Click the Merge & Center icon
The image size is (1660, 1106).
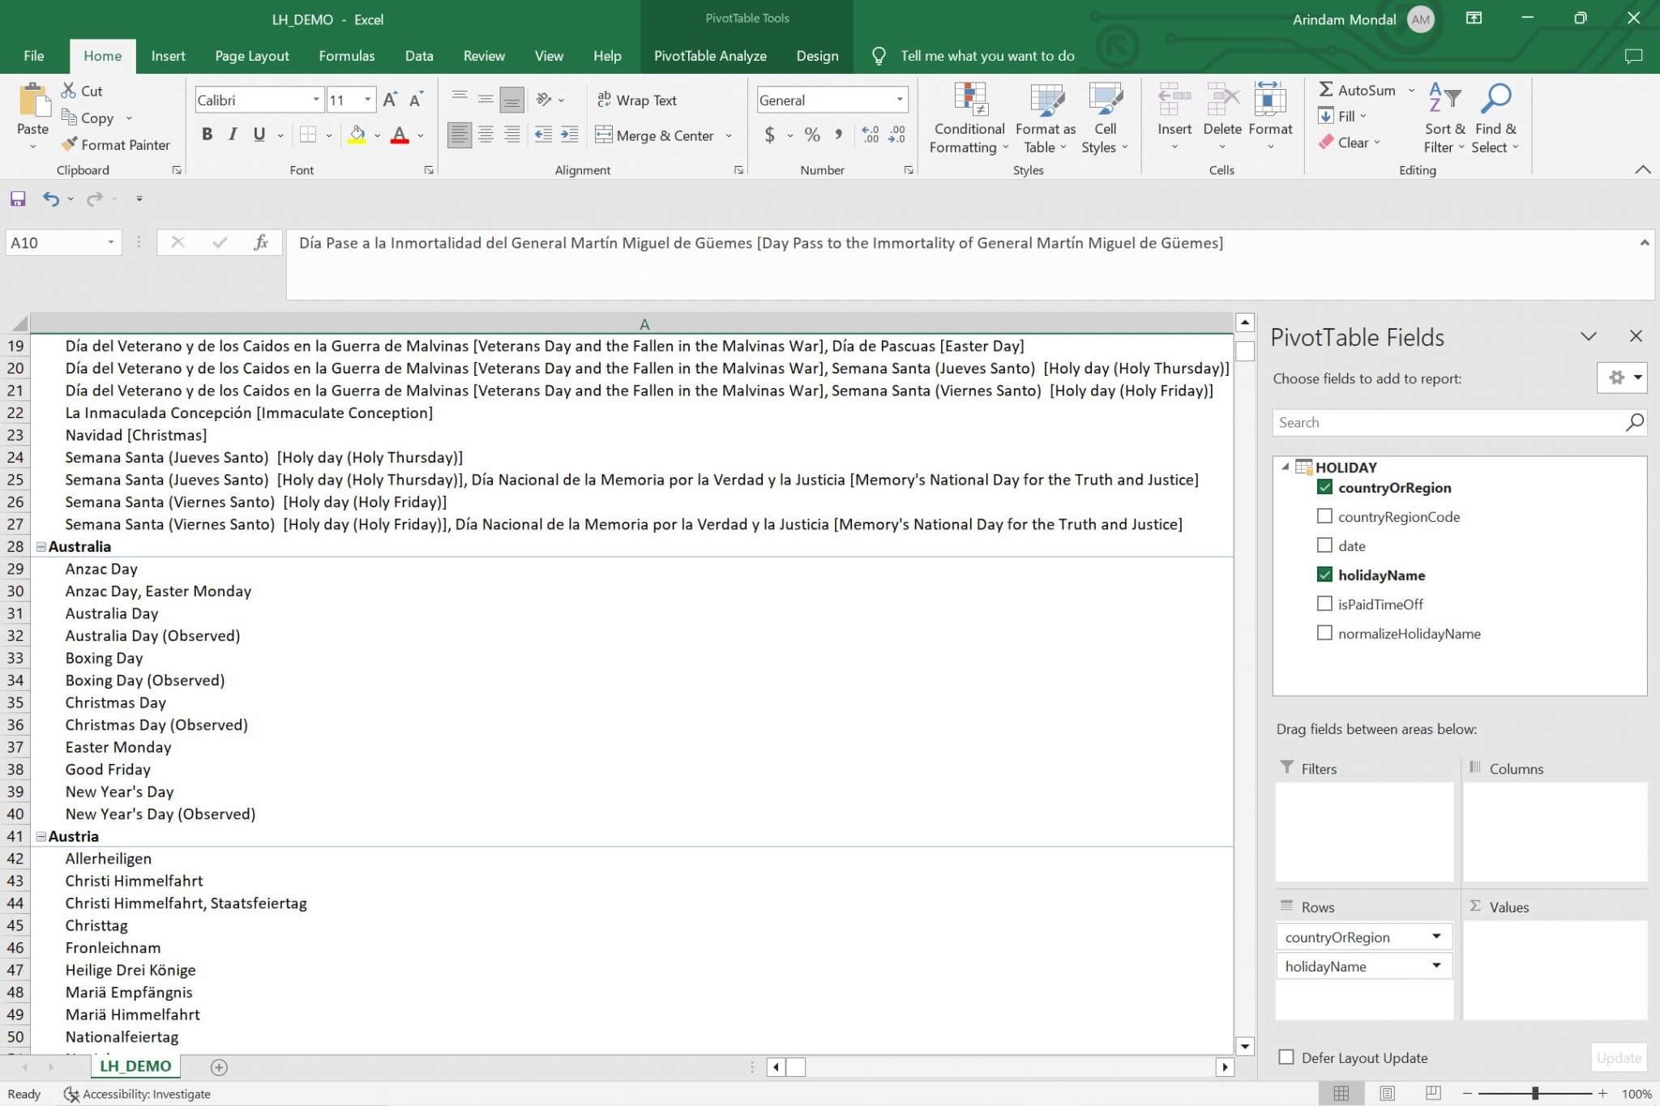pyautogui.click(x=604, y=135)
